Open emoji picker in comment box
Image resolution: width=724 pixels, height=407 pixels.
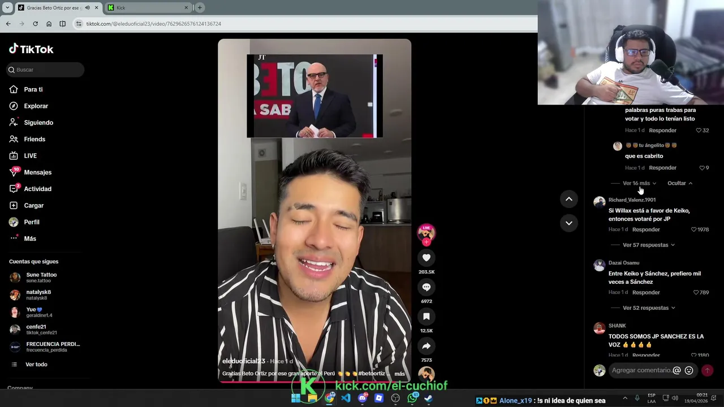689,370
